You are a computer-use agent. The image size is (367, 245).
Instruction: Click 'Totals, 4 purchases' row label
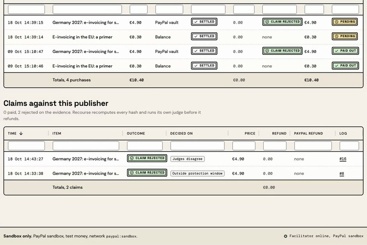71,80
